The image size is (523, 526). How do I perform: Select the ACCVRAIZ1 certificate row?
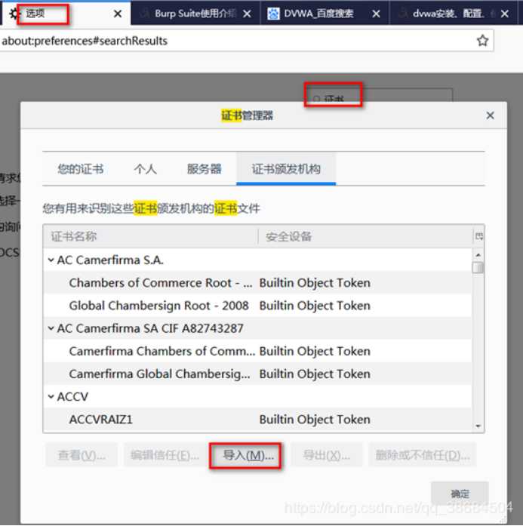tap(257, 420)
